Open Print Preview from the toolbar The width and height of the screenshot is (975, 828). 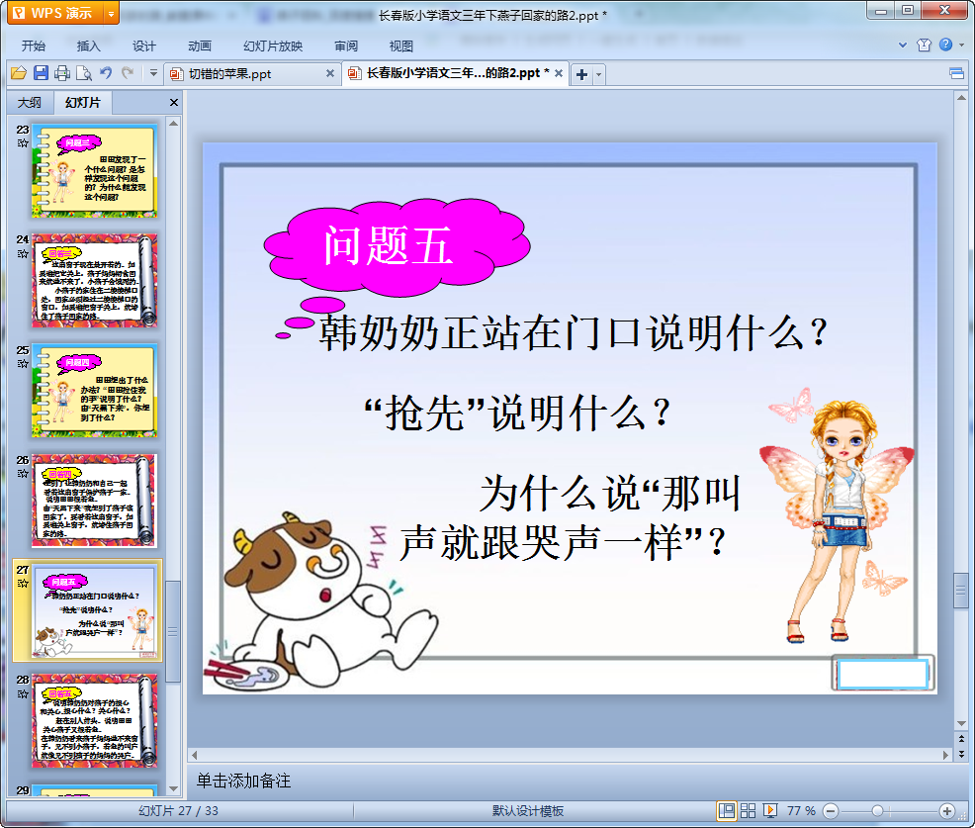83,73
